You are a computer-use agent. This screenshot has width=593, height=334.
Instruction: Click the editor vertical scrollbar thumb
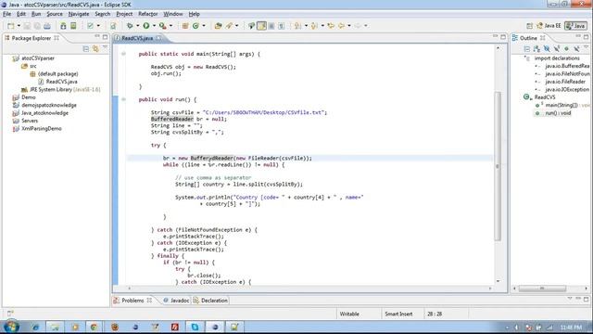pos(498,165)
